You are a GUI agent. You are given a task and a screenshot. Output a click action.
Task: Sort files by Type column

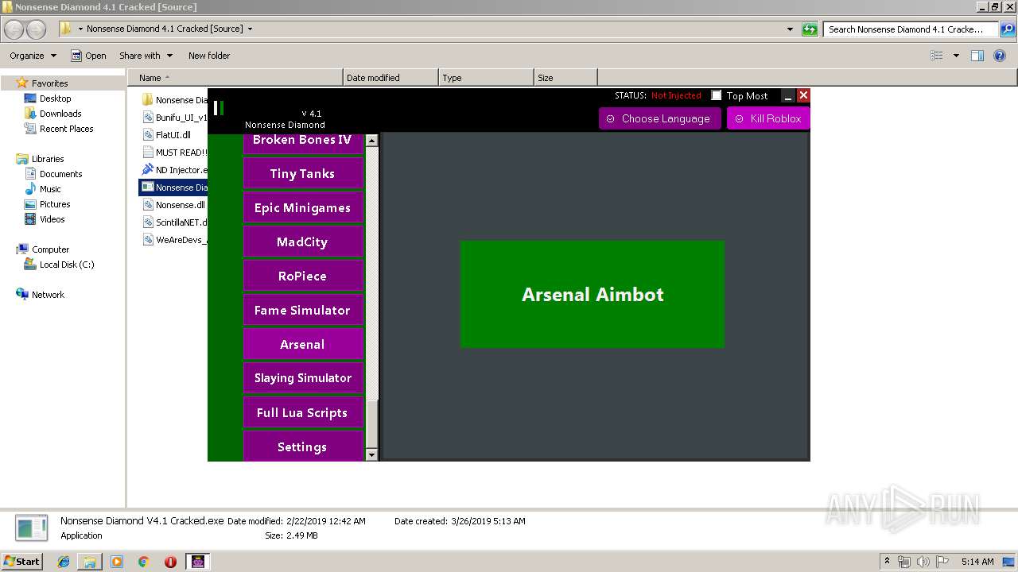click(486, 78)
